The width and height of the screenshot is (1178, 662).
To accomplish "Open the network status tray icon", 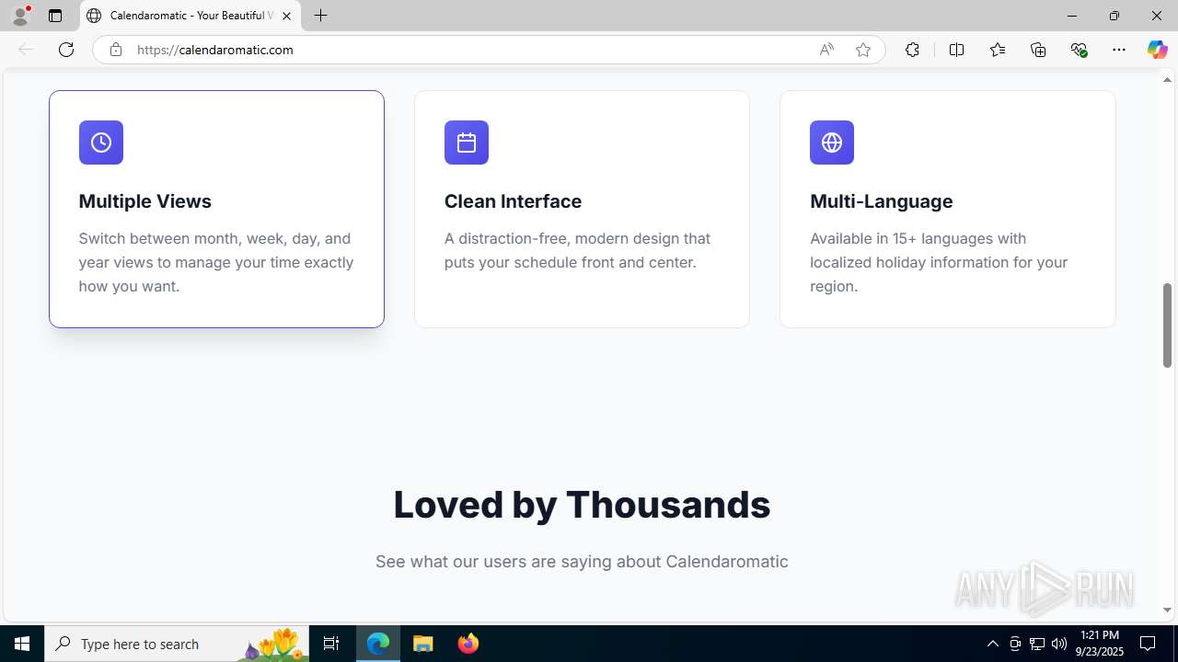I will point(1037,644).
